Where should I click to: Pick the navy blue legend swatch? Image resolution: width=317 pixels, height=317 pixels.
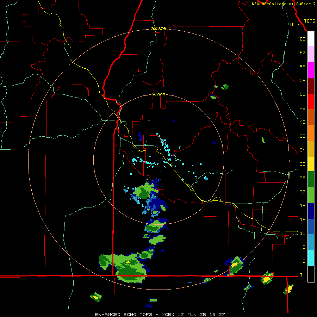tap(311, 211)
